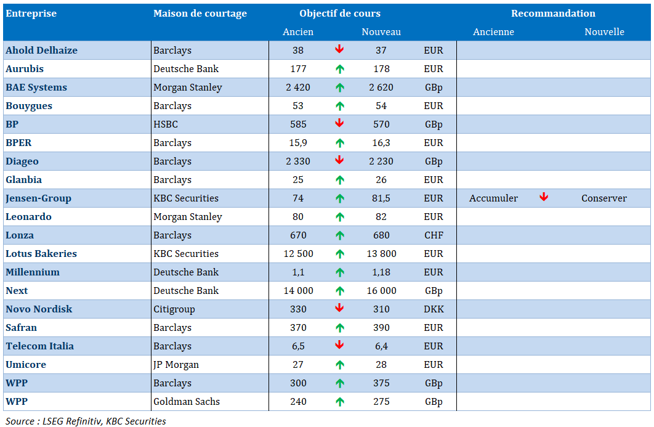Click the green up arrow in Next row

point(340,290)
